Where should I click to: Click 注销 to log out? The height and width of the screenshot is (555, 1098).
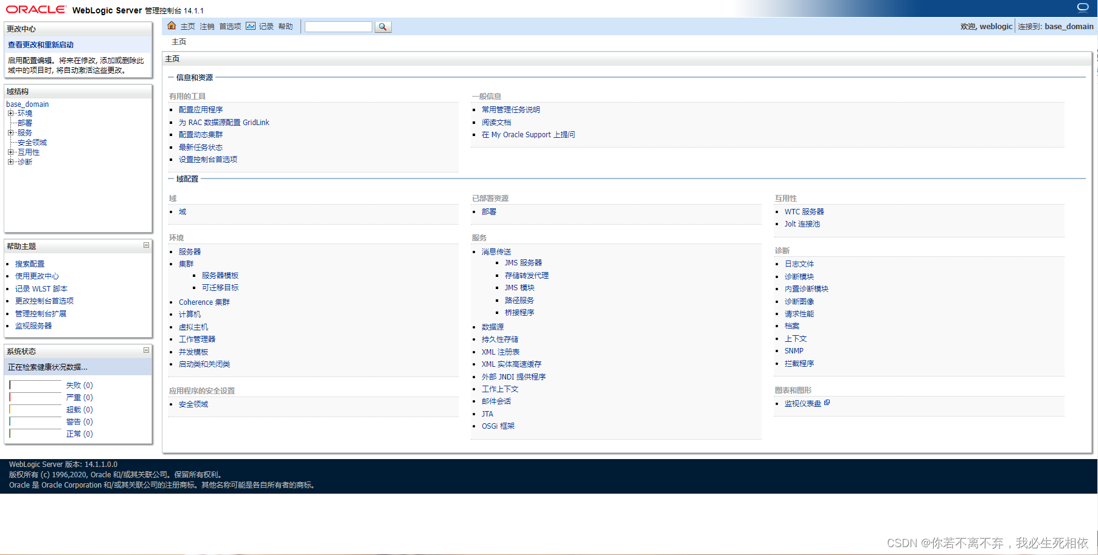tap(207, 27)
